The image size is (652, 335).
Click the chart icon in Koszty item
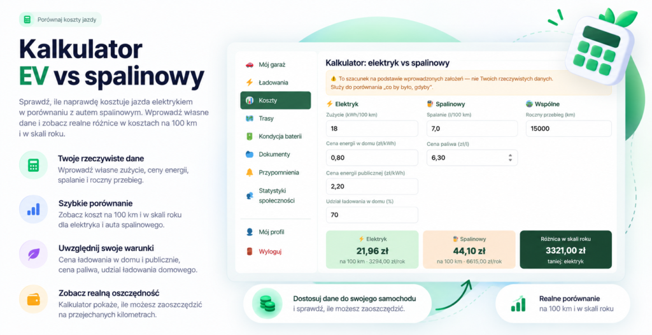pos(250,100)
